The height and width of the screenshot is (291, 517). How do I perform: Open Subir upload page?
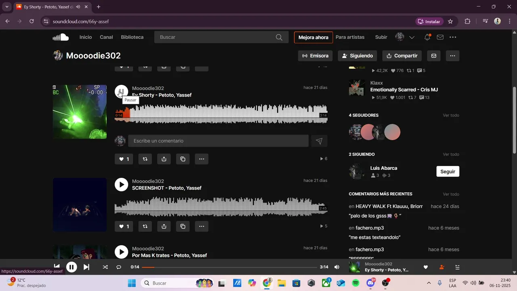click(381, 37)
